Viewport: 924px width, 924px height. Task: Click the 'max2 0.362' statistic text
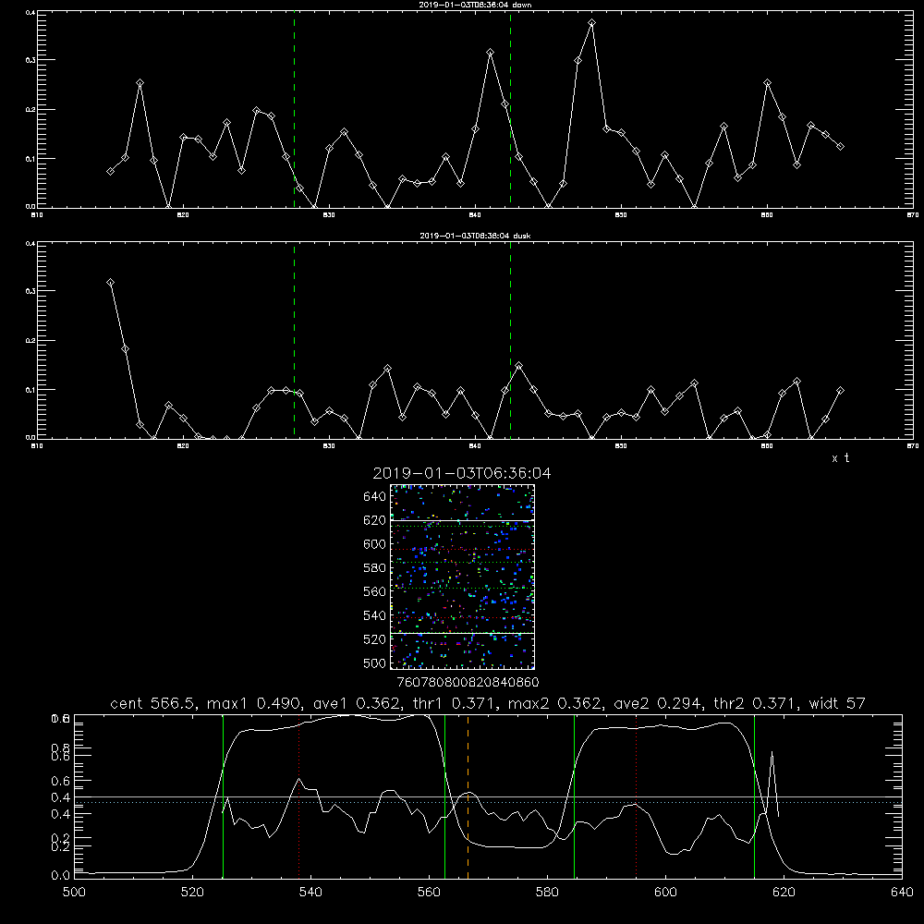click(x=554, y=703)
